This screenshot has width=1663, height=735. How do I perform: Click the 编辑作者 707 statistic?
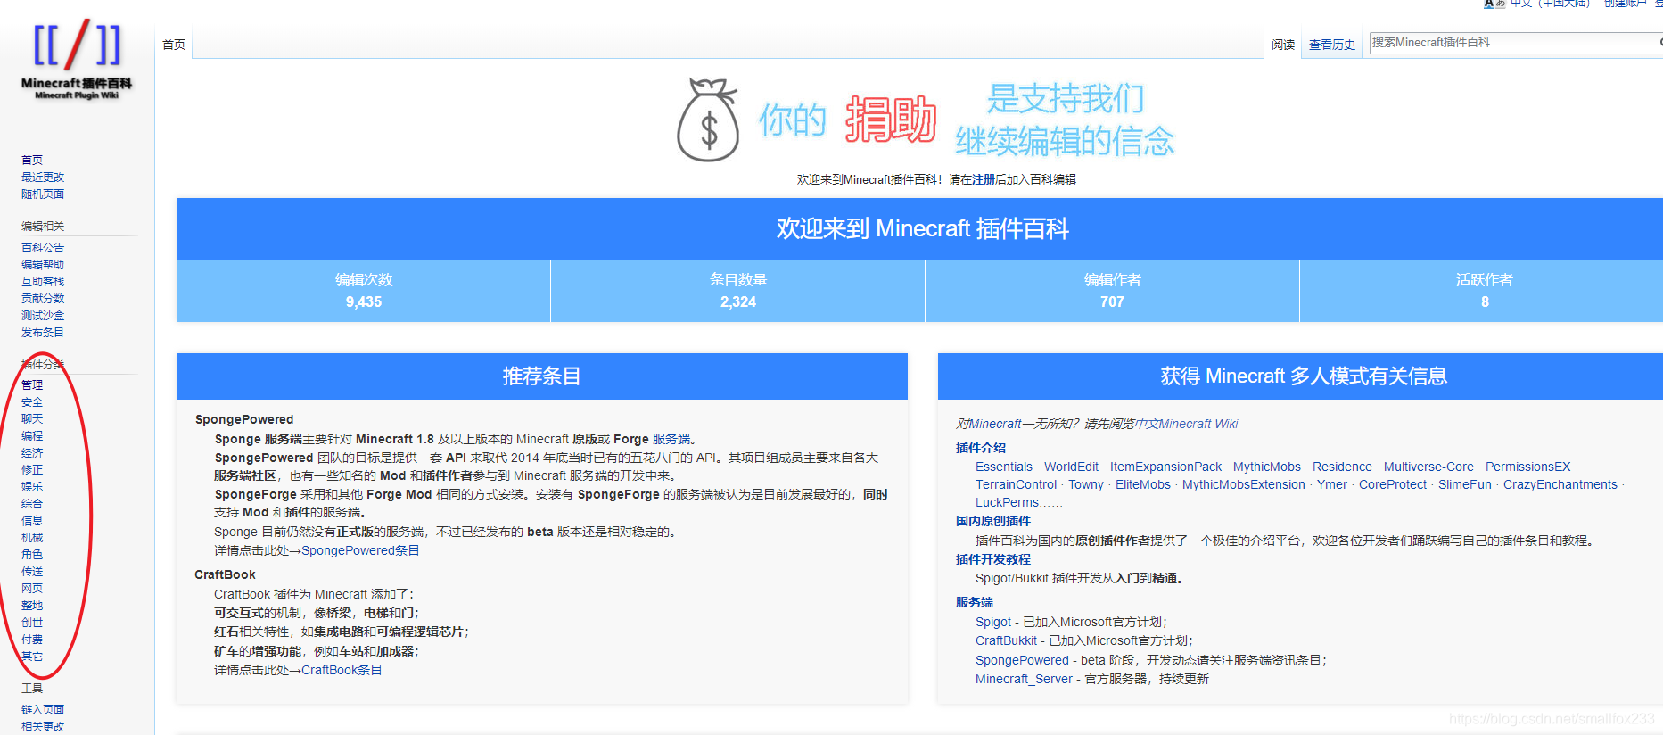click(1112, 291)
